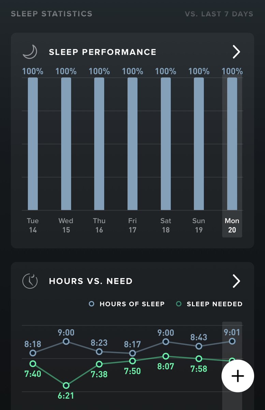Toggle Sleep Needed legend series
This screenshot has height=410, width=265.
pos(210,304)
